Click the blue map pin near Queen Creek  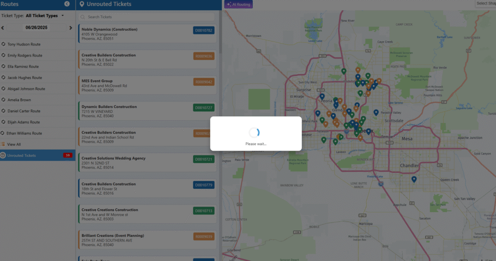(x=414, y=179)
